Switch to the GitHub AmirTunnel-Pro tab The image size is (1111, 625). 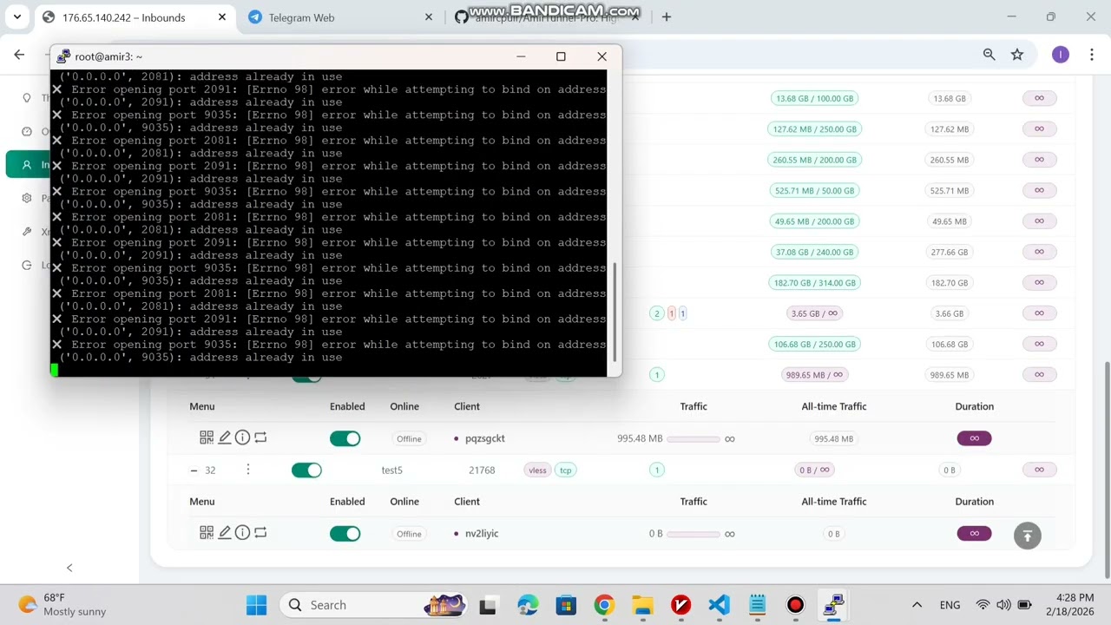547,17
